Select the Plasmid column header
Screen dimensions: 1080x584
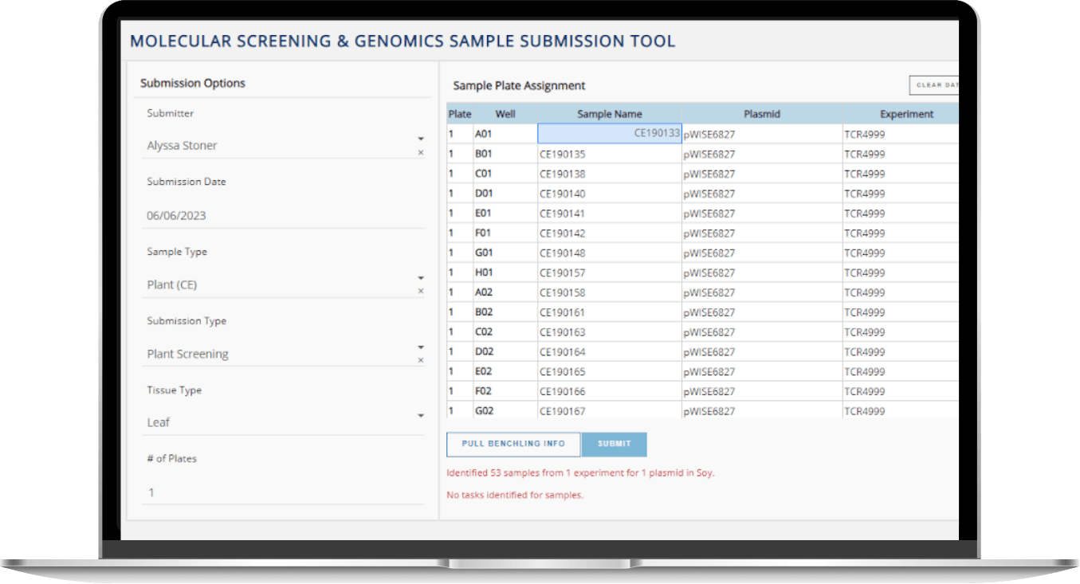(x=761, y=114)
